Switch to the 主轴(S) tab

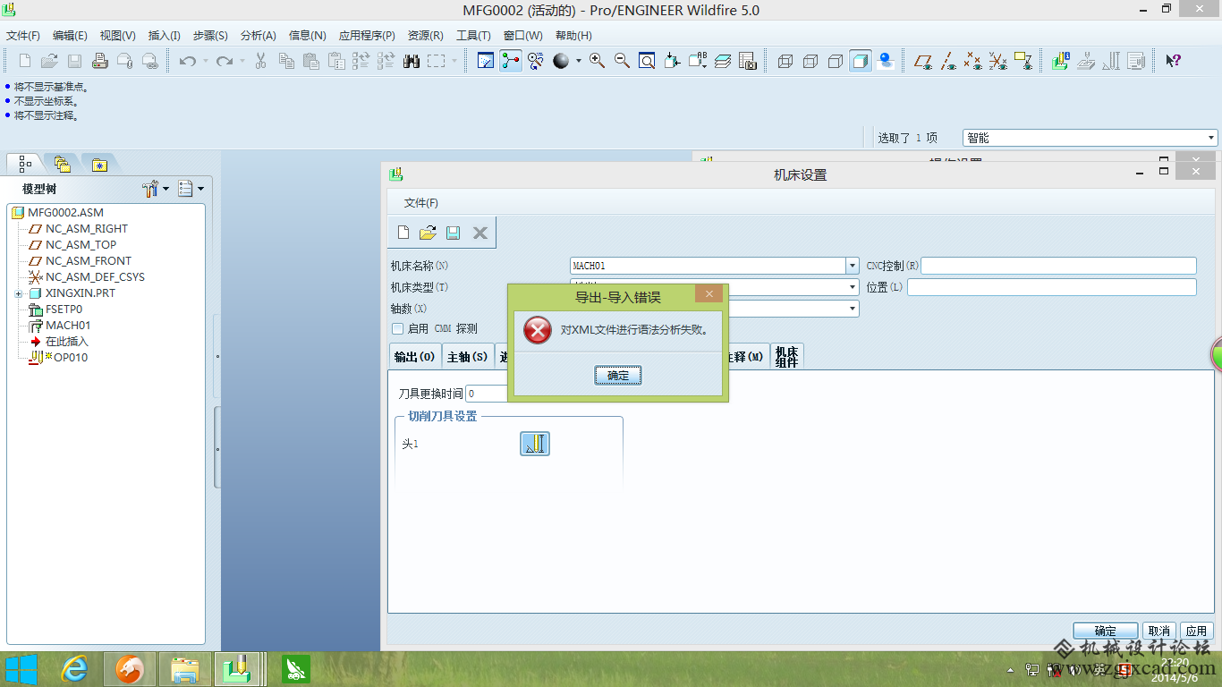point(467,357)
